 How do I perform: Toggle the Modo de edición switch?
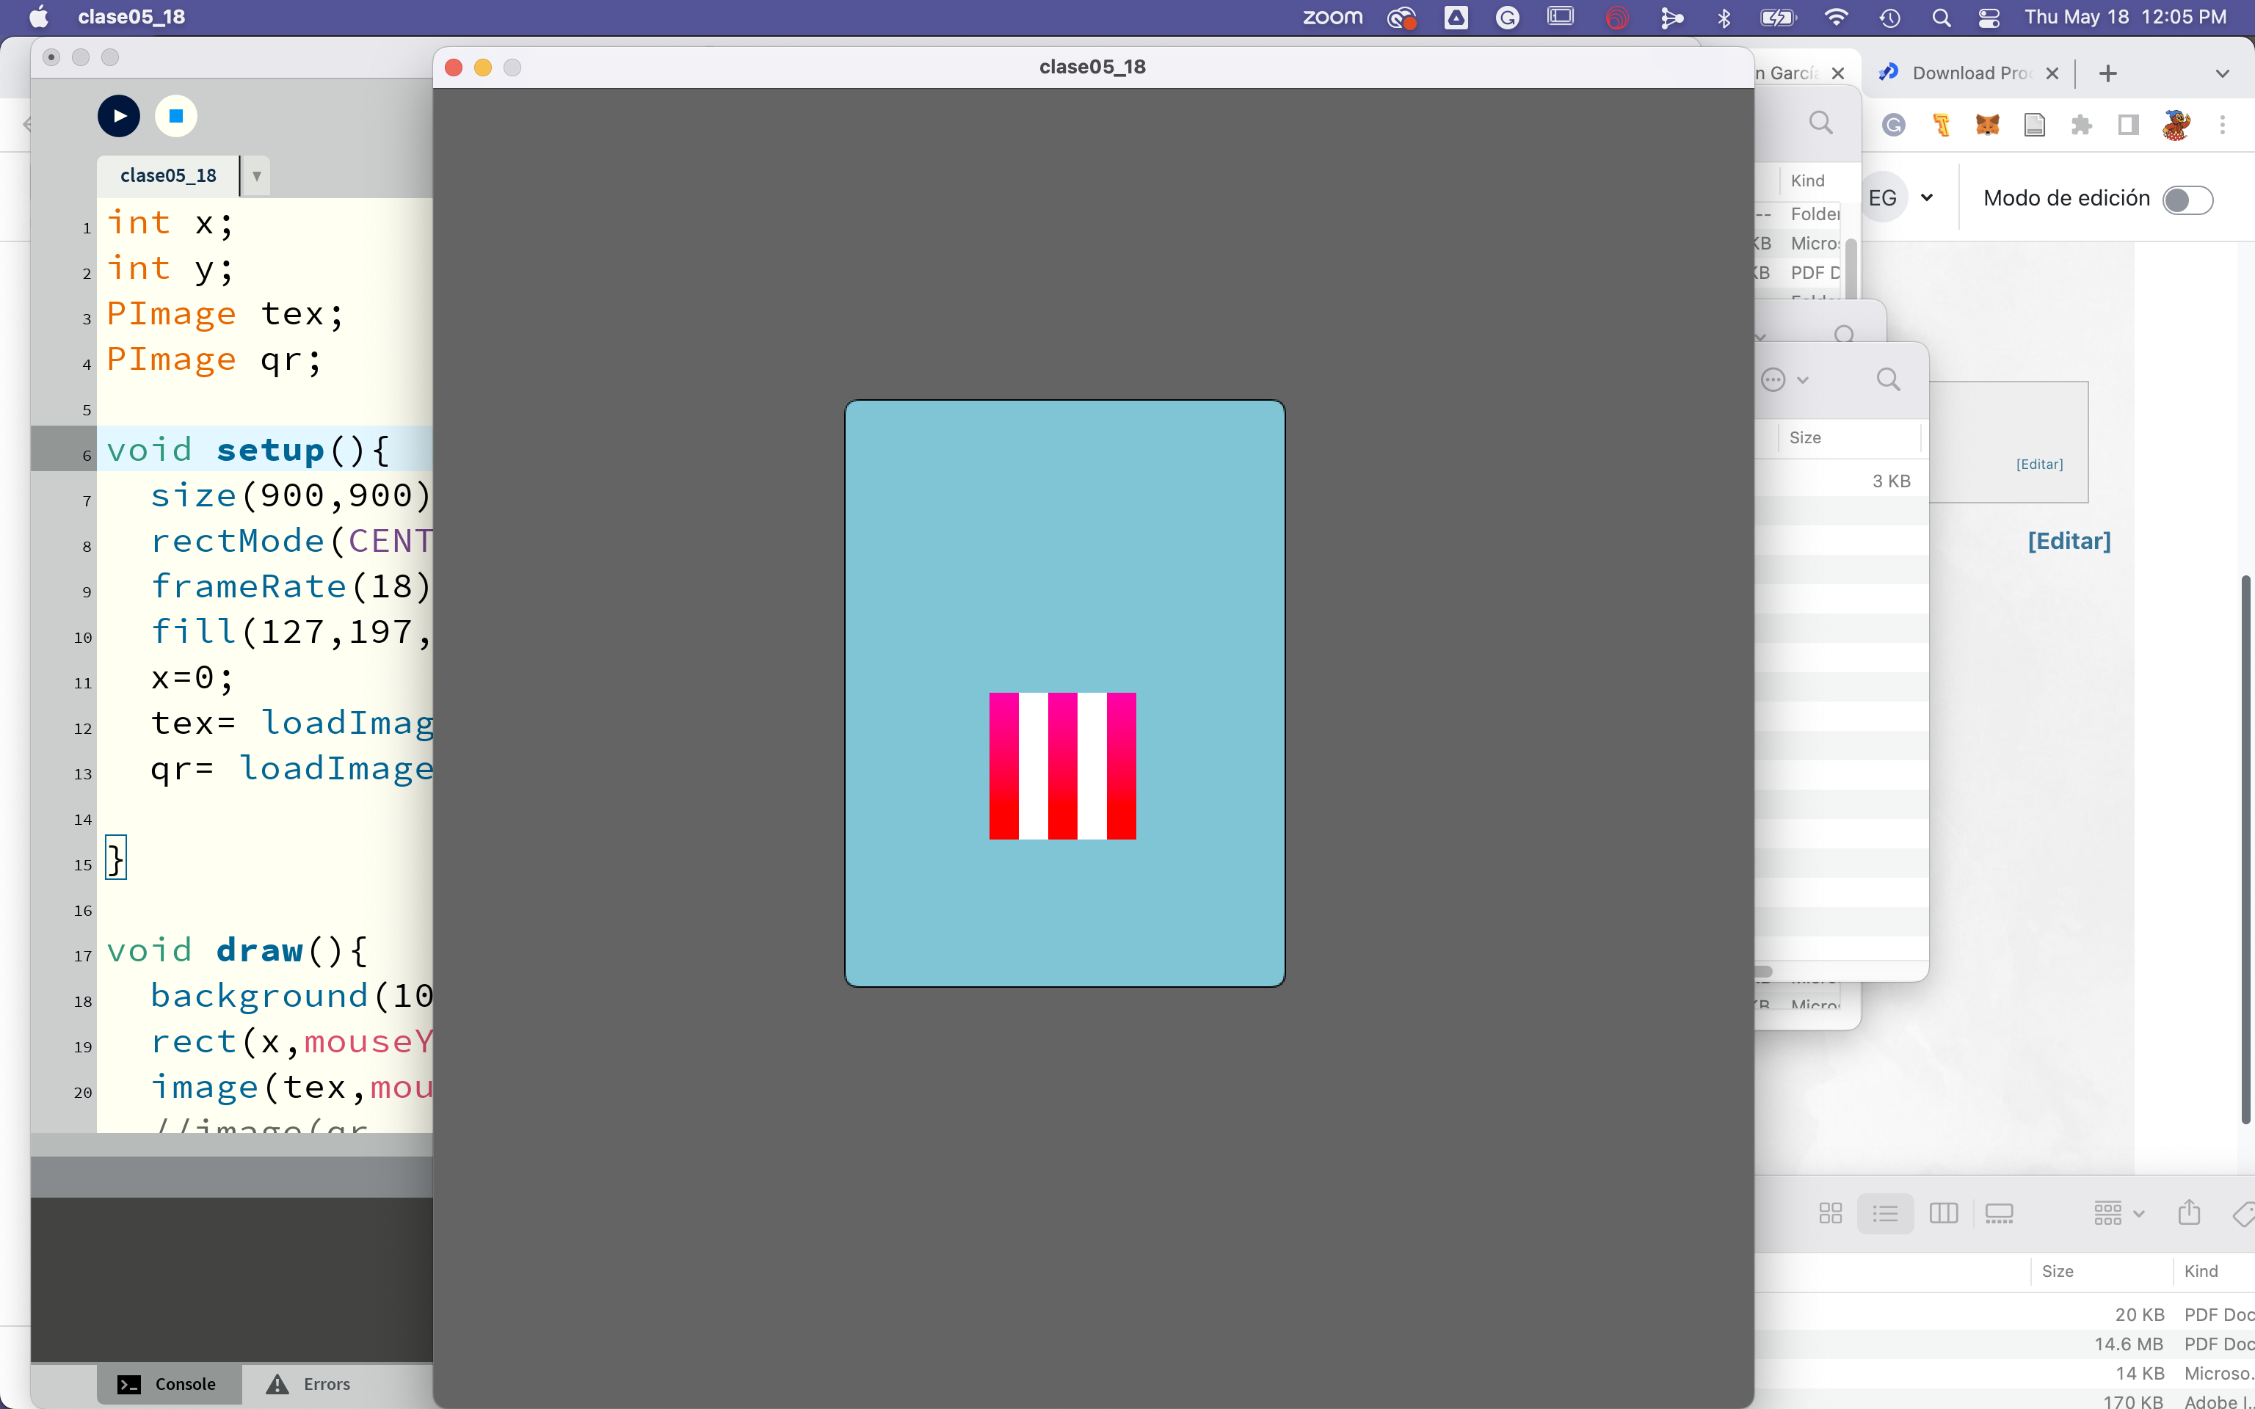2186,200
